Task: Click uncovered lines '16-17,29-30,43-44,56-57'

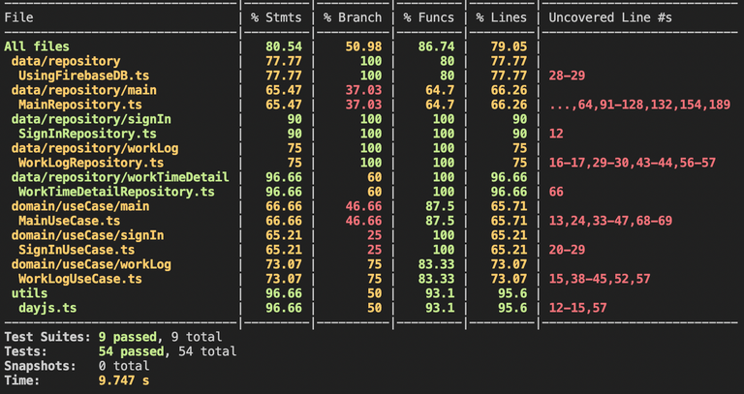Action: click(x=632, y=163)
